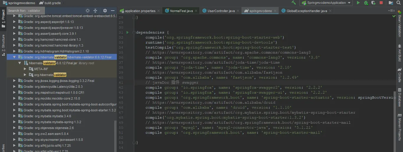This screenshot has width=403, height=152.
Task: Click the '// javaDoc 插件 swagger' comment line
Action: [x=172, y=82]
